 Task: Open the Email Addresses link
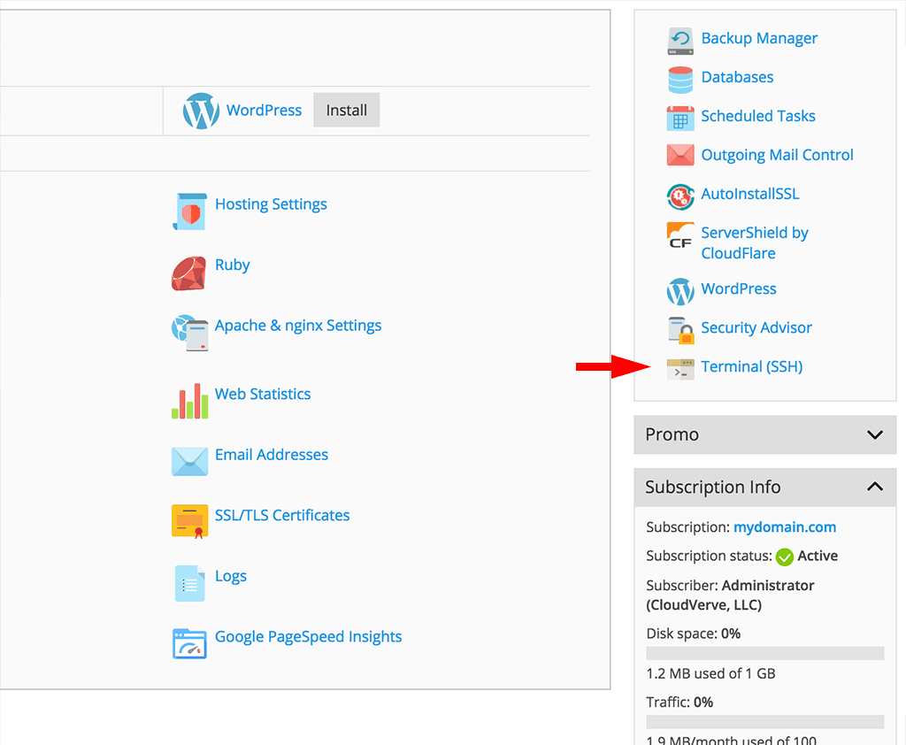click(x=272, y=454)
